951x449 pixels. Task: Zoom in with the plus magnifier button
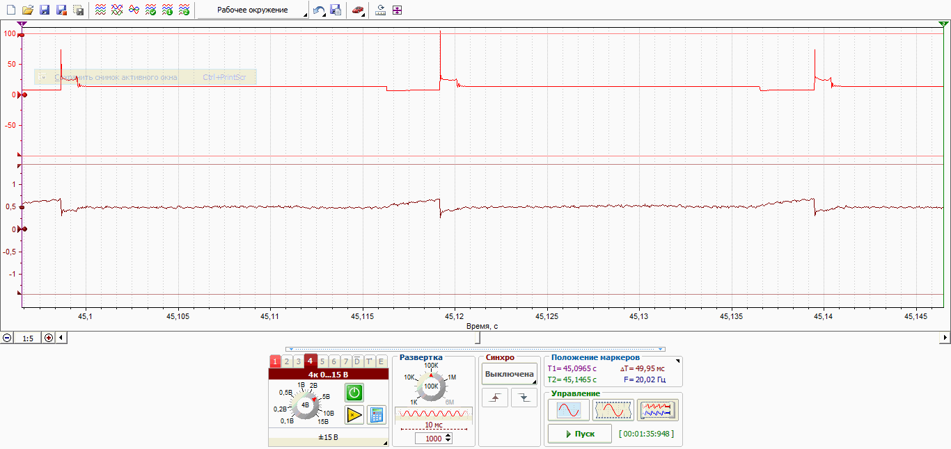click(x=49, y=338)
